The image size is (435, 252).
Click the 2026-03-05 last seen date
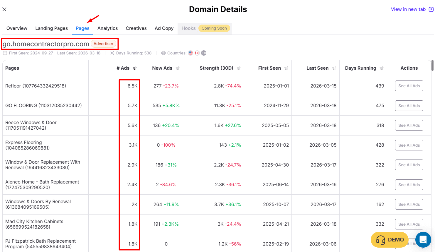pyautogui.click(x=323, y=145)
